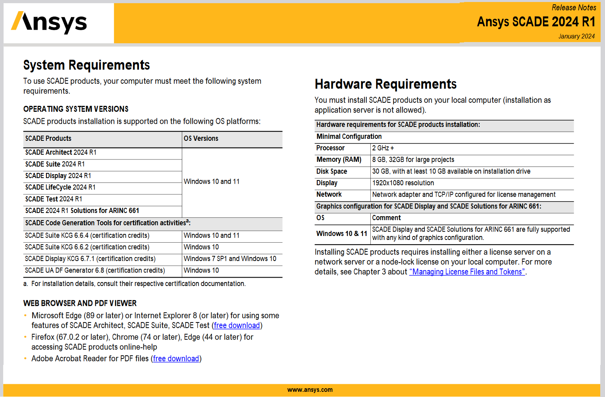605x397 pixels.
Task: Click the Minimal Configuration row
Action: tap(444, 137)
